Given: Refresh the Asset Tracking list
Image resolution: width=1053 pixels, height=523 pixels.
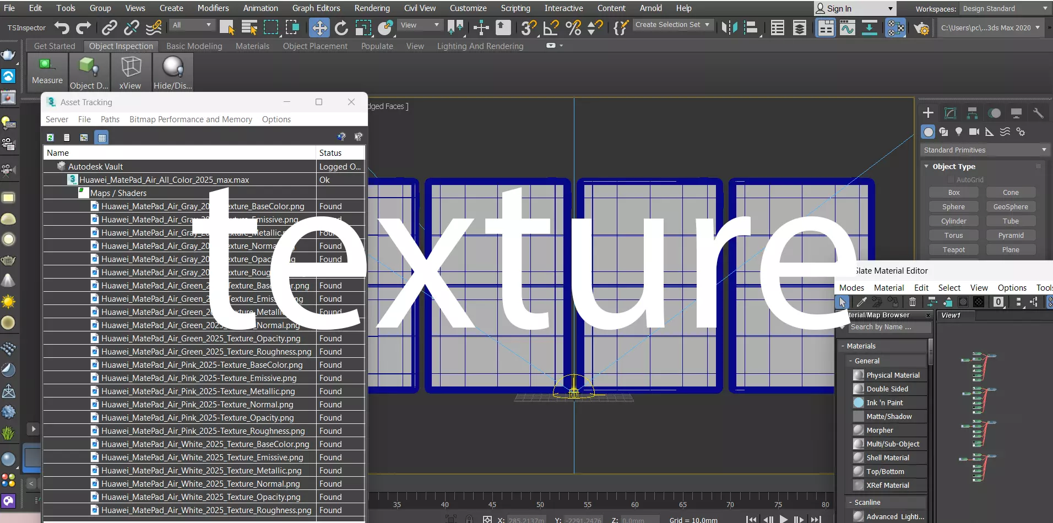Looking at the screenshot, I should click(50, 137).
